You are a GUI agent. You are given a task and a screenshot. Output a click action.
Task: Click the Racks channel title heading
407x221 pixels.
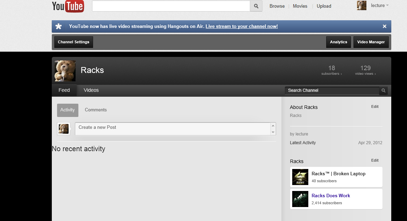92,70
